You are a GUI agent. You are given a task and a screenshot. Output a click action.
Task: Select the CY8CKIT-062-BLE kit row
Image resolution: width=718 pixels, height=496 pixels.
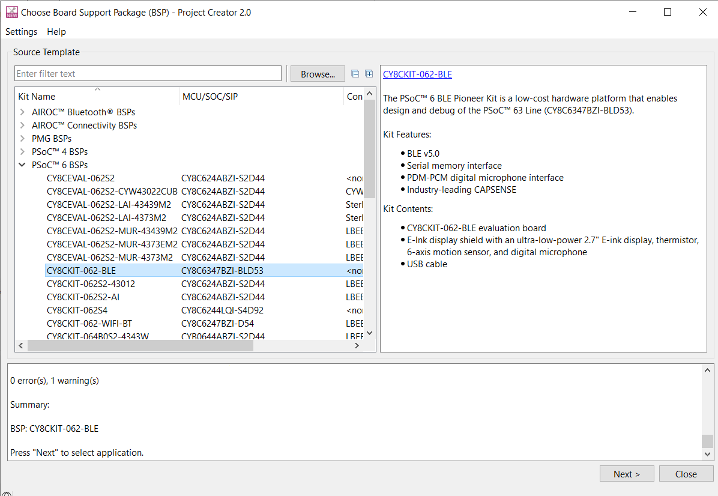coord(204,271)
